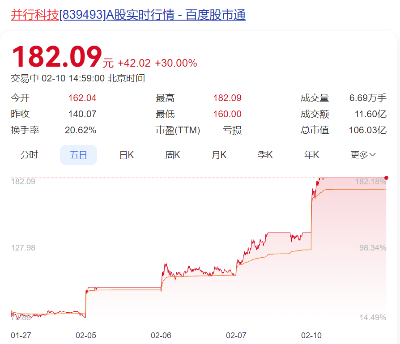Viewport: 400px width, 344px height.
Task: Click the 昨收 value 140.07
Action: pyautogui.click(x=82, y=114)
